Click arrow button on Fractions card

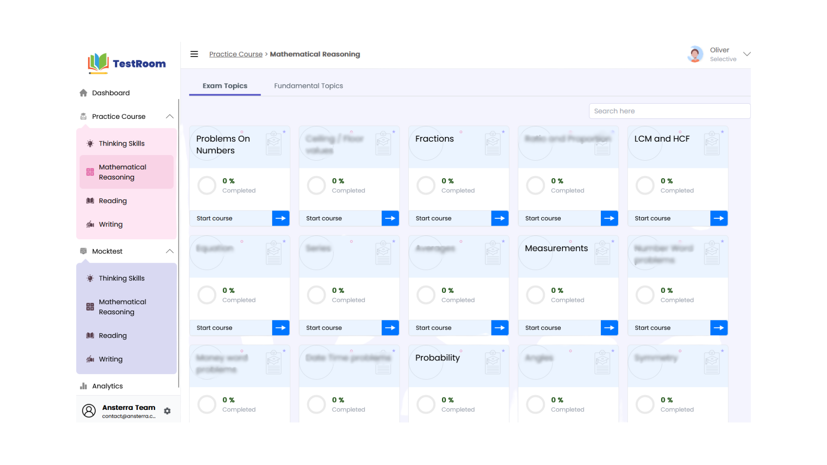coord(500,218)
